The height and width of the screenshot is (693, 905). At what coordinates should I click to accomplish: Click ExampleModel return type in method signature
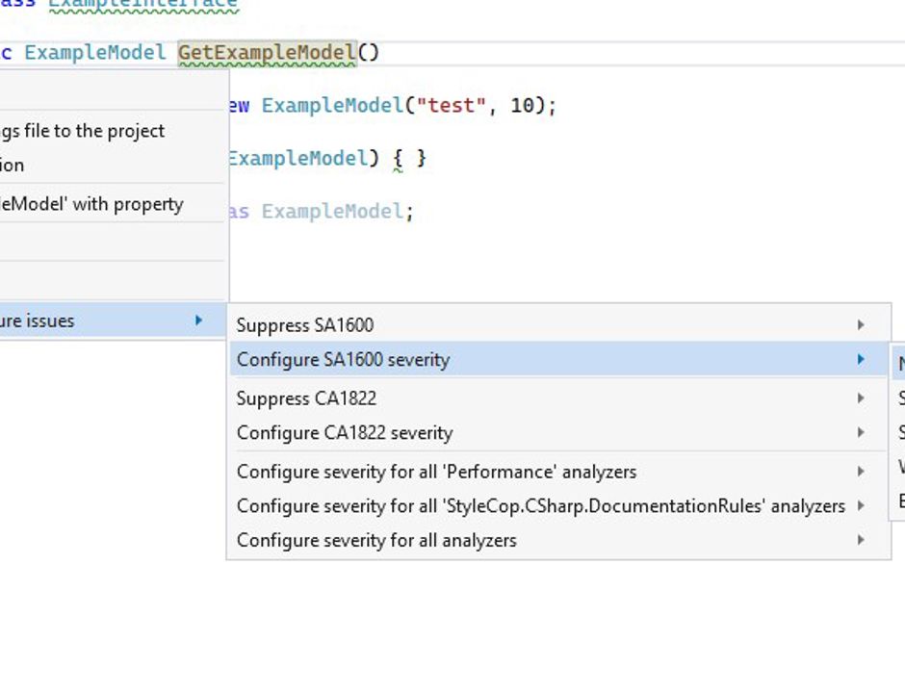[x=95, y=53]
